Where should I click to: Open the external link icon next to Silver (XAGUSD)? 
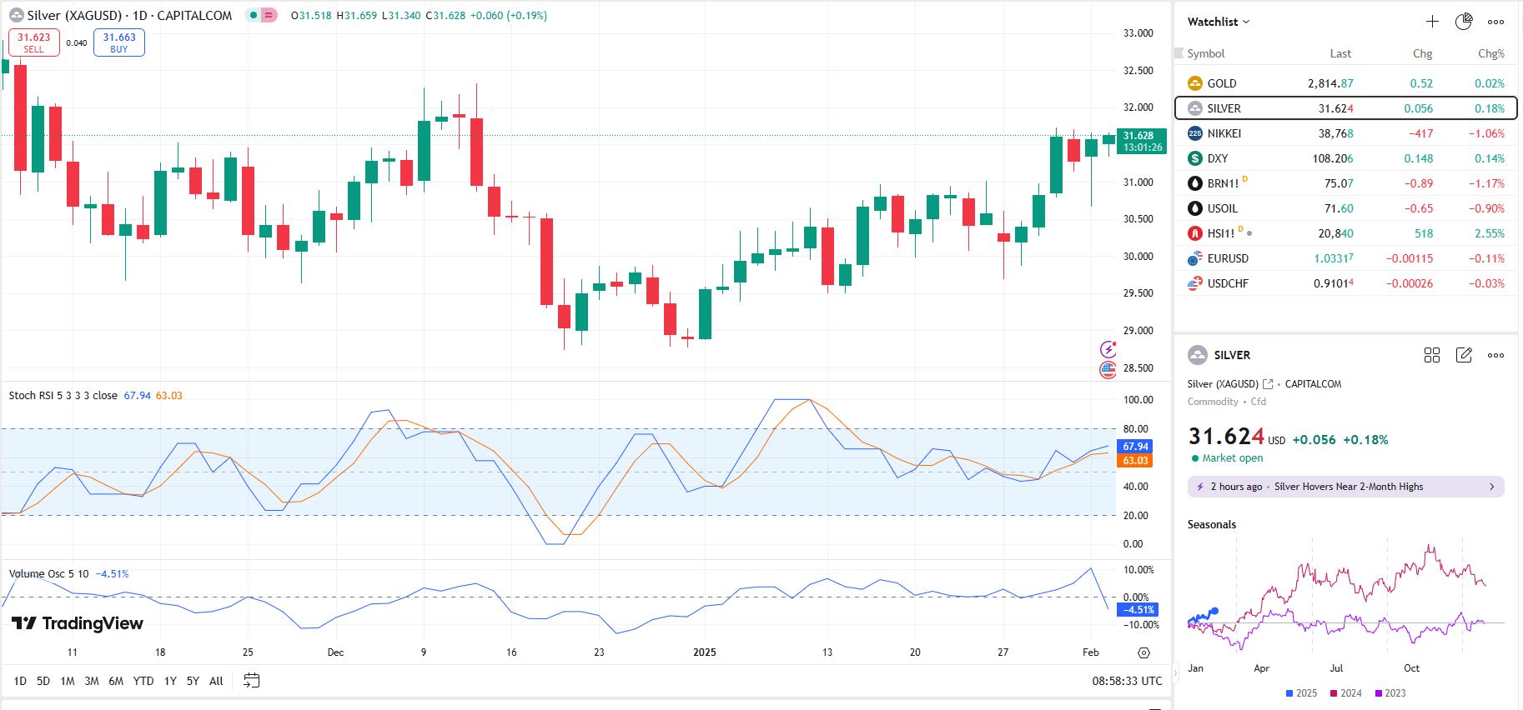click(x=1268, y=384)
